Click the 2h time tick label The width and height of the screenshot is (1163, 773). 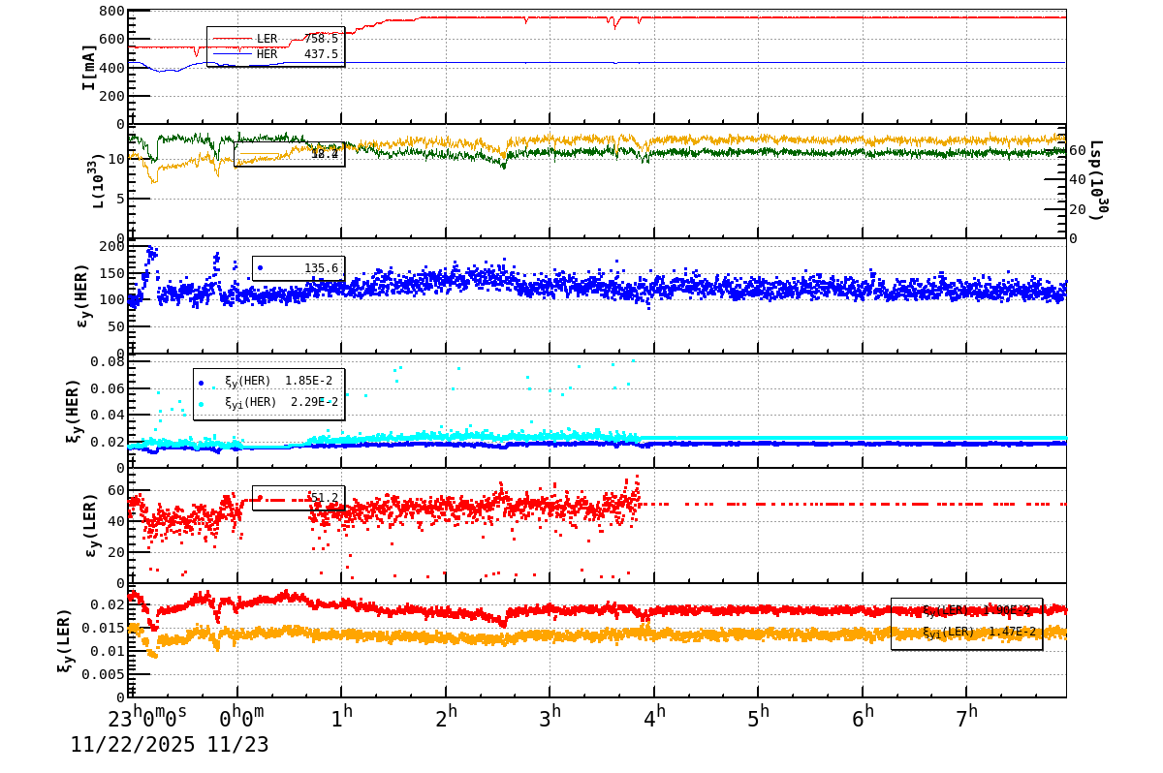(x=446, y=718)
